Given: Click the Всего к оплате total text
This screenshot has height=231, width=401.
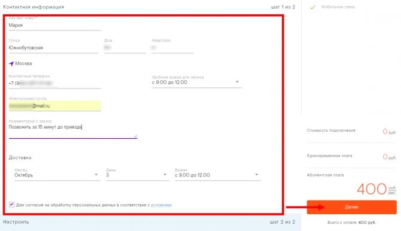Looking at the screenshot, I should tap(352, 223).
